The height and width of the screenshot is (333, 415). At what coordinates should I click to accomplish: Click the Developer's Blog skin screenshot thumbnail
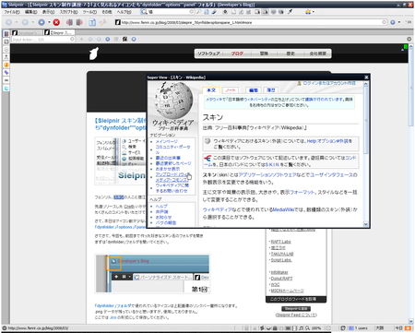(x=153, y=273)
